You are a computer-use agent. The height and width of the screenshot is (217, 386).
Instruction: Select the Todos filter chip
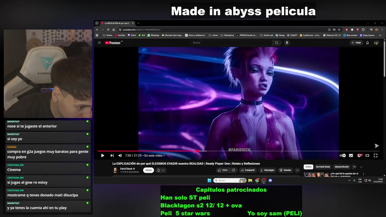tap(308, 167)
